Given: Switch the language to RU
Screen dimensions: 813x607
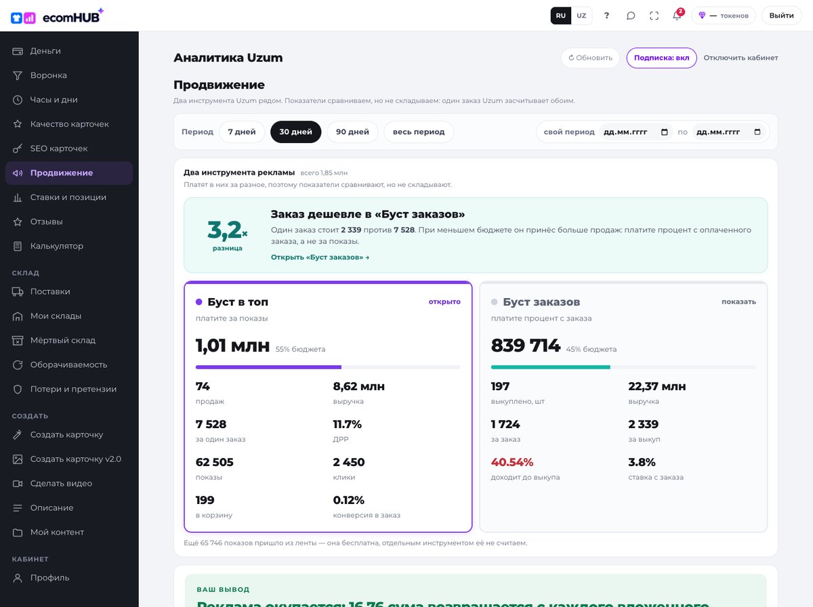Looking at the screenshot, I should pyautogui.click(x=561, y=16).
